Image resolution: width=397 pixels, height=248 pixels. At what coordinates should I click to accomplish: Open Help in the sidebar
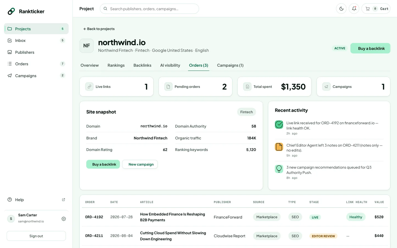coord(36,200)
